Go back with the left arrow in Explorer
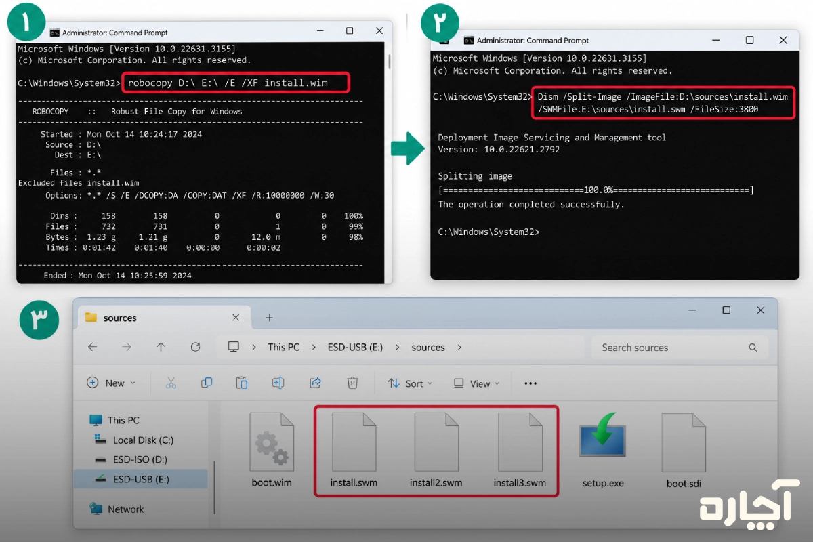Screen dimensions: 813x542 (93, 347)
